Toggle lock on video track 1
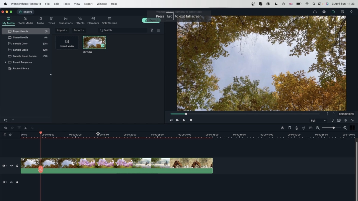The image size is (358, 201). pyautogui.click(x=17, y=166)
